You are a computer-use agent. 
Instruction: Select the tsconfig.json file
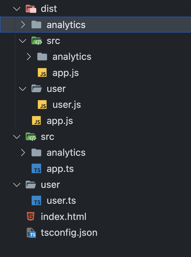click(x=69, y=232)
